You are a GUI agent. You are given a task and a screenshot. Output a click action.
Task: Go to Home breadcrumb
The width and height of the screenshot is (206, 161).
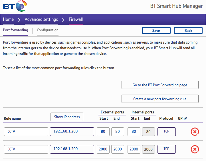[8, 19]
